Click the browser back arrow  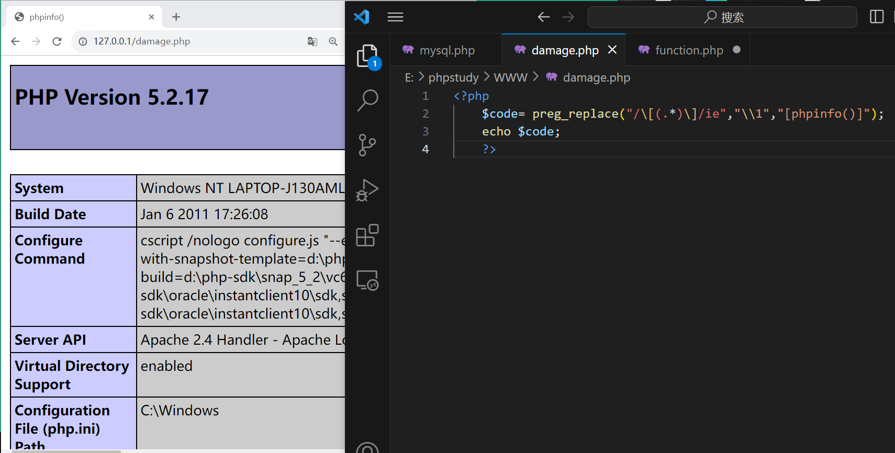click(x=15, y=41)
